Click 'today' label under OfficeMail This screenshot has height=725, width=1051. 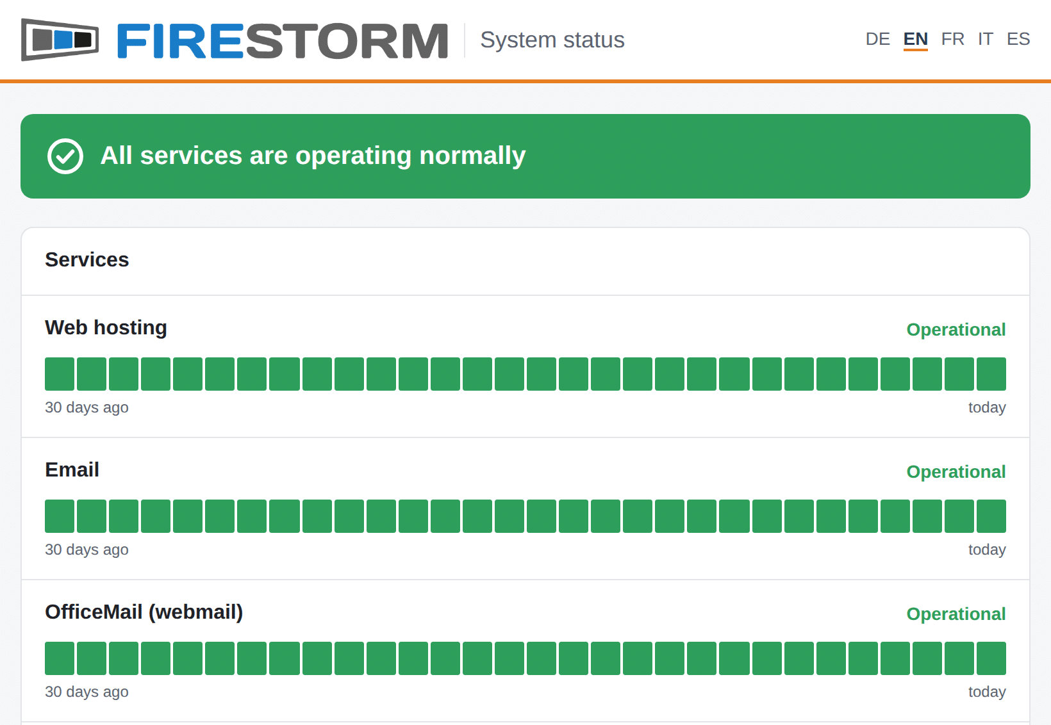point(987,692)
